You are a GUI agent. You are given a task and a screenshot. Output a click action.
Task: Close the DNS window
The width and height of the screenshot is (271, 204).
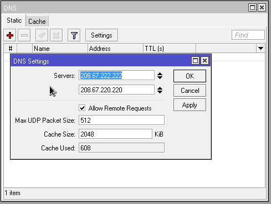point(262,8)
